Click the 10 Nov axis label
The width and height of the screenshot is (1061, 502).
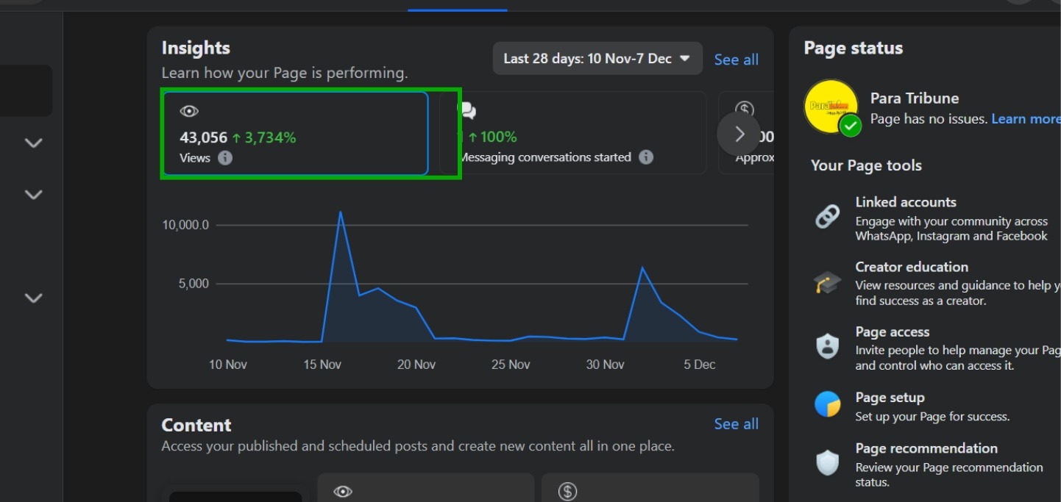228,365
